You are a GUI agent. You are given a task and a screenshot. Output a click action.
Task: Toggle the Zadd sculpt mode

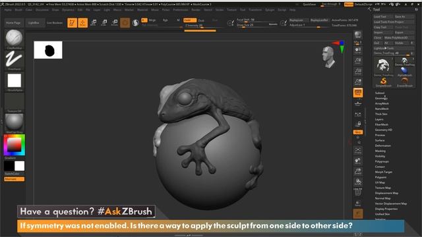pyautogui.click(x=190, y=20)
